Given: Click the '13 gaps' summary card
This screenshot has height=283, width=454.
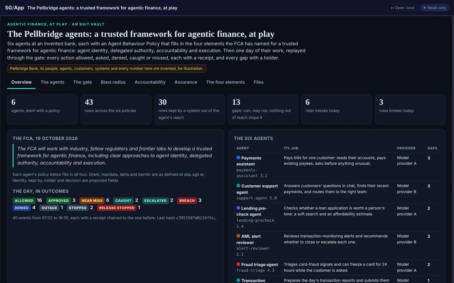Looking at the screenshot, I should 263,109.
